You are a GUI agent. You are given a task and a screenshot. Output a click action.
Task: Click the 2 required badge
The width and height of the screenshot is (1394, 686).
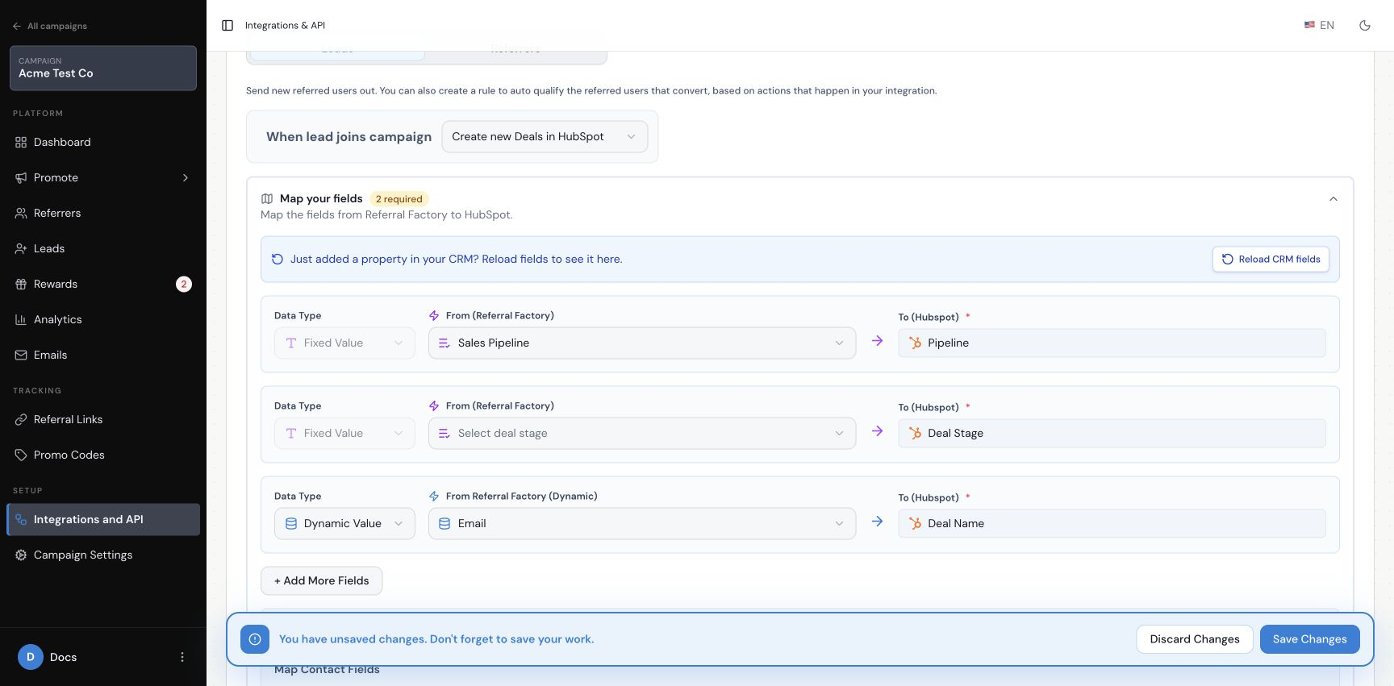pos(399,199)
